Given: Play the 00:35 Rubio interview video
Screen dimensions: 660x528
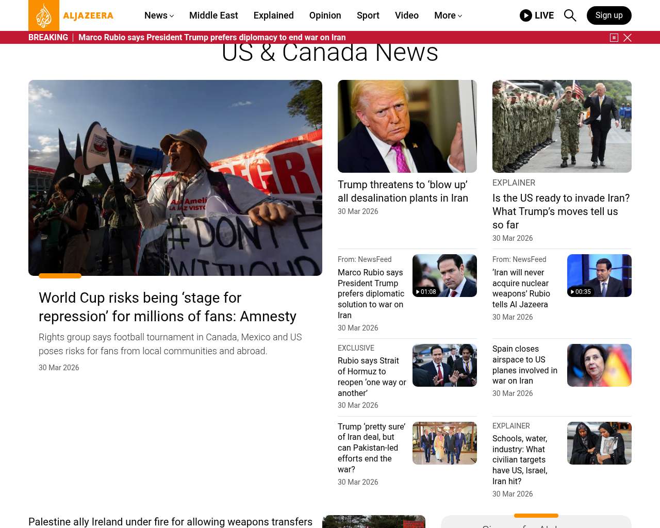Looking at the screenshot, I should [x=599, y=275].
